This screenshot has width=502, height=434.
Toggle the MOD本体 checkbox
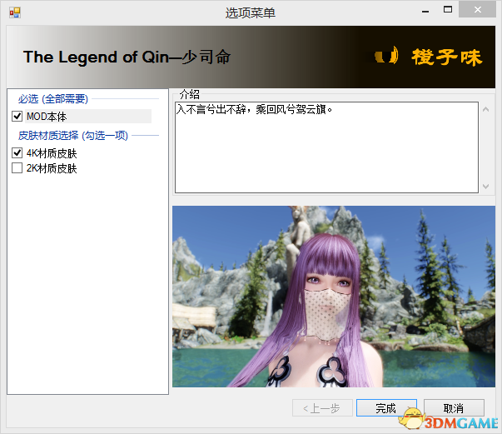17,117
